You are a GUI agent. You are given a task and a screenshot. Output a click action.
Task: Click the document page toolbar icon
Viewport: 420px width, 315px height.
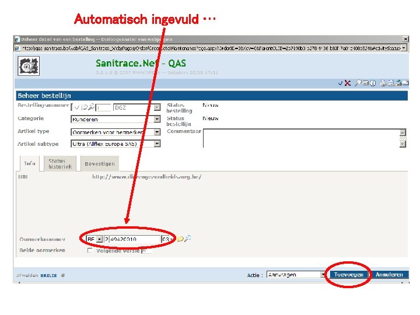click(391, 83)
